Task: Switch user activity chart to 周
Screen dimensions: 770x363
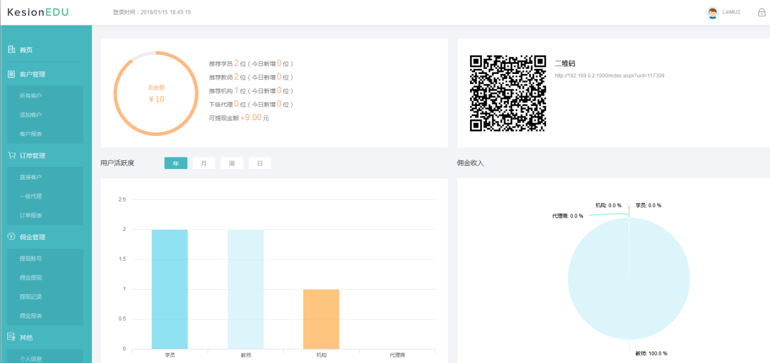Action: 232,163
